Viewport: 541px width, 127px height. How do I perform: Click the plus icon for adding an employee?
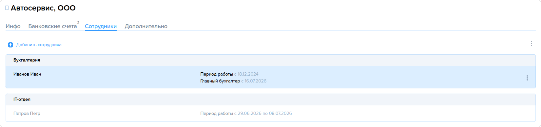pos(10,45)
